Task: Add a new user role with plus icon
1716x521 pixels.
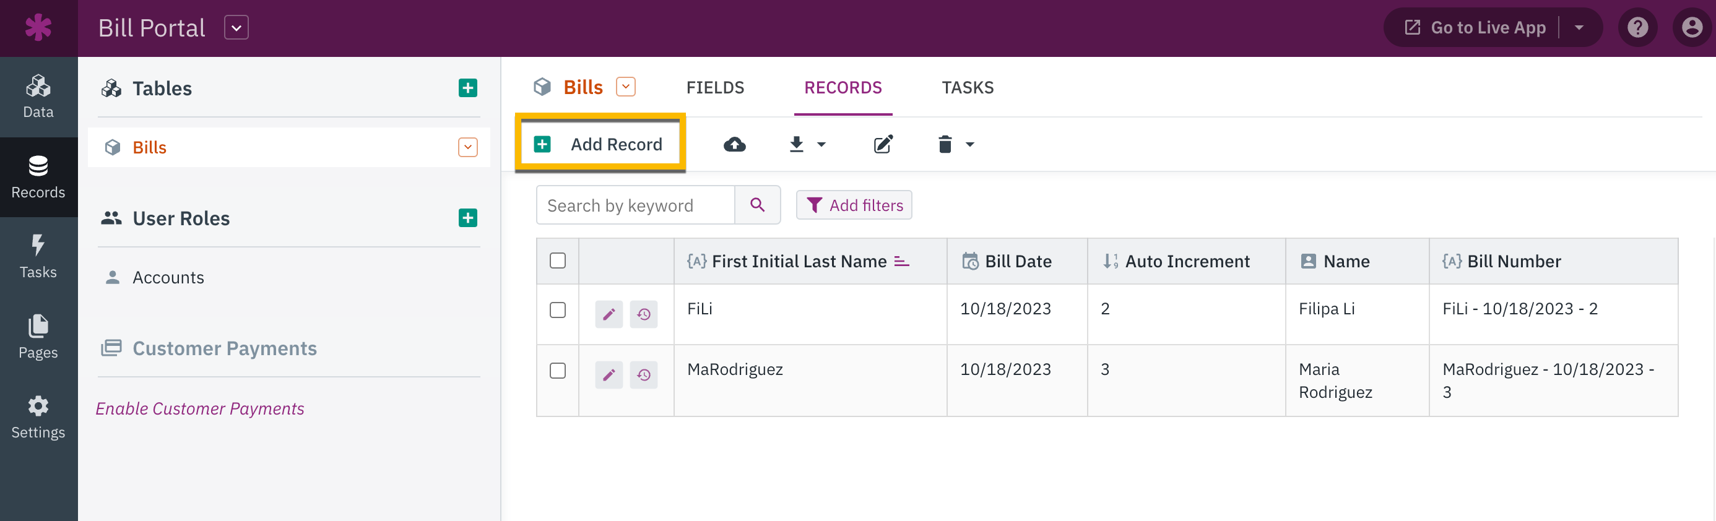Action: (x=467, y=218)
